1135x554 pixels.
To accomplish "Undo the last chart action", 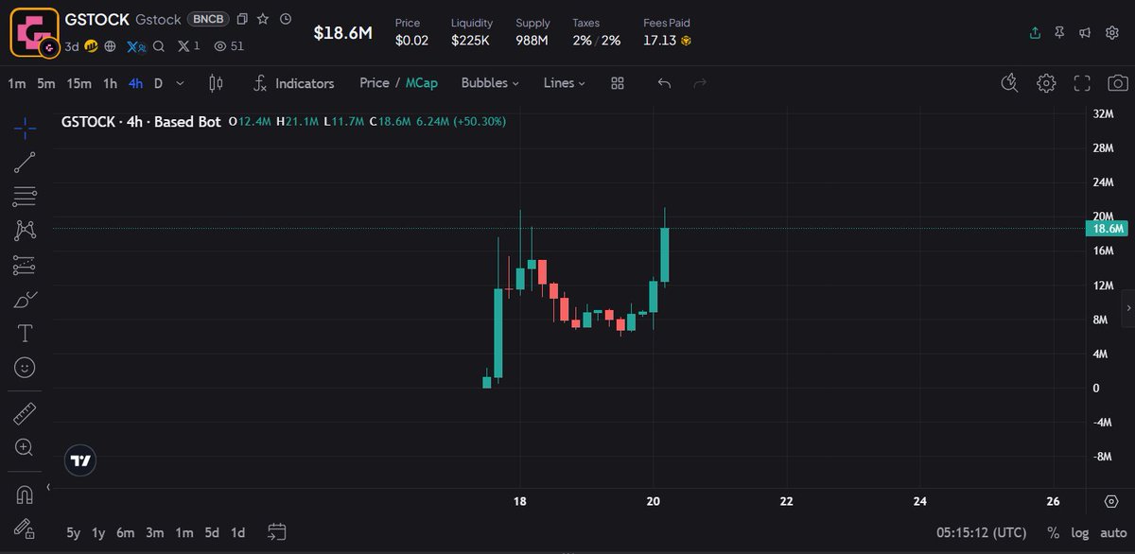I will click(x=664, y=83).
